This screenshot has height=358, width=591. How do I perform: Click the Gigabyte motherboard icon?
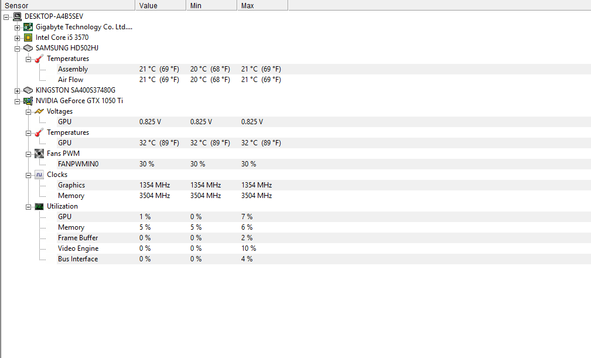(28, 27)
